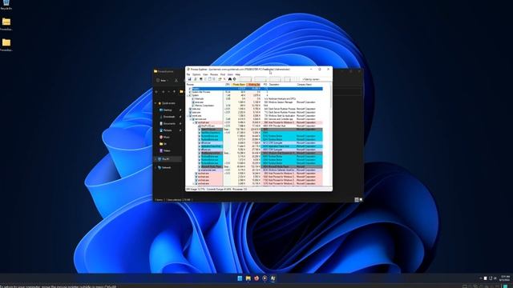Click the Refresh Now toolbar icon
This screenshot has width=513, height=288.
tap(195, 79)
